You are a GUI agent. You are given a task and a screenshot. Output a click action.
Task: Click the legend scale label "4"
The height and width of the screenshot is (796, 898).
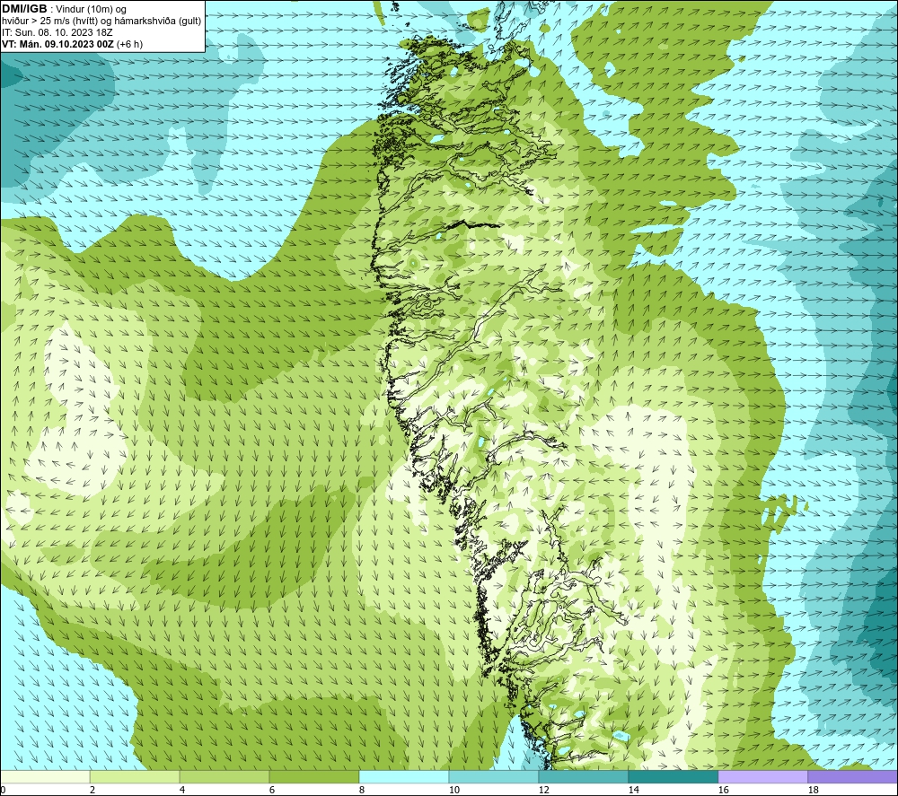point(182,791)
